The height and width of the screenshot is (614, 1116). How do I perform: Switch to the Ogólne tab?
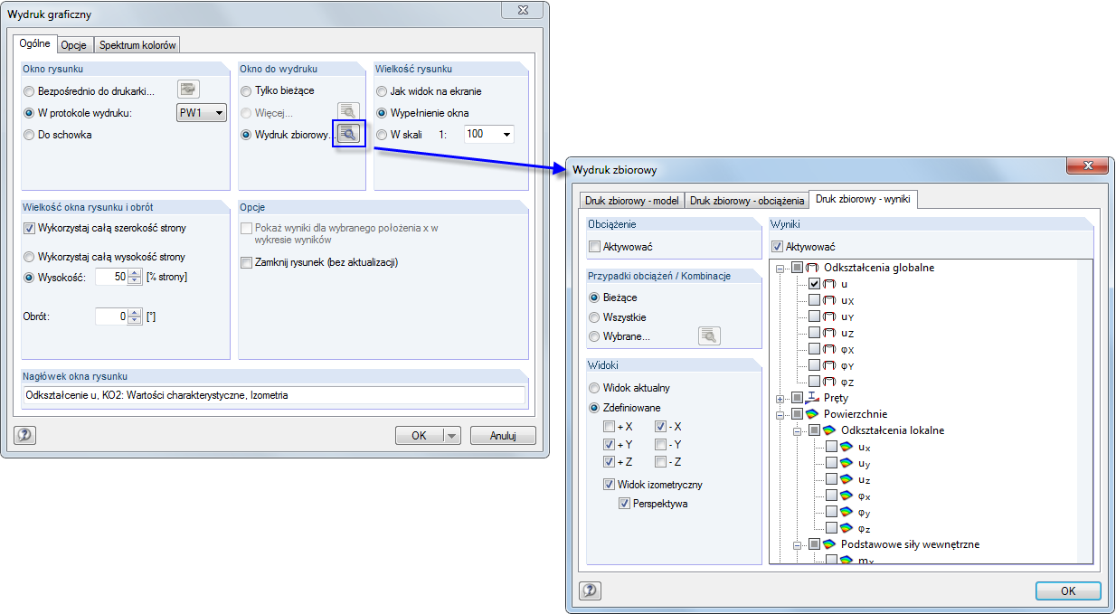click(x=35, y=43)
